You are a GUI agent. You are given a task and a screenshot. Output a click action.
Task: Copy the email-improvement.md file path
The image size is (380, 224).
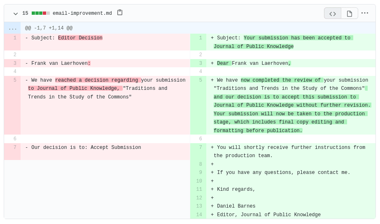[x=120, y=13]
